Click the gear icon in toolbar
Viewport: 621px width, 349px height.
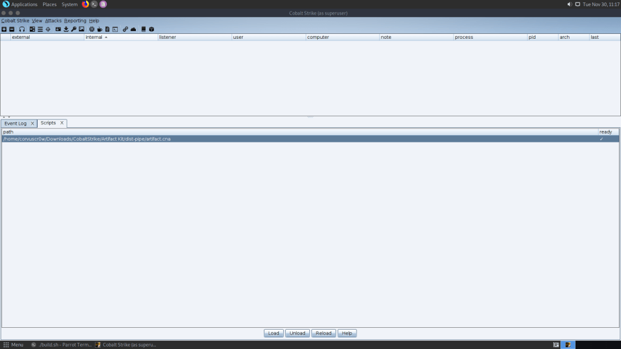(92, 29)
